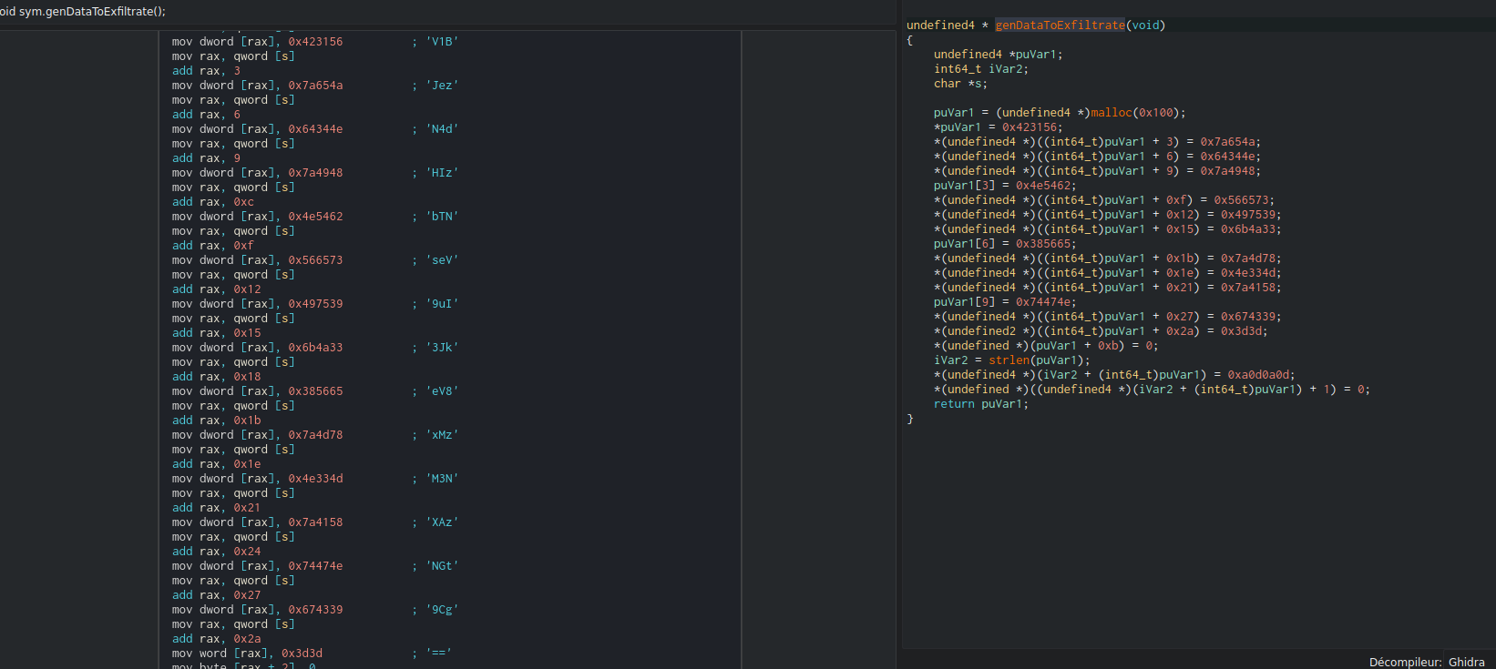Click the '==' comment in disassembly
Screen dimensions: 1496x669
pos(438,654)
